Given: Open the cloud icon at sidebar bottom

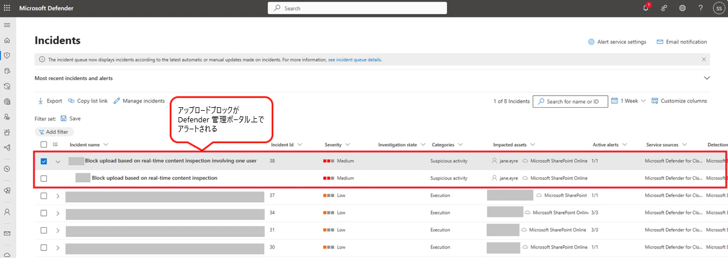Looking at the screenshot, I should pos(7,254).
